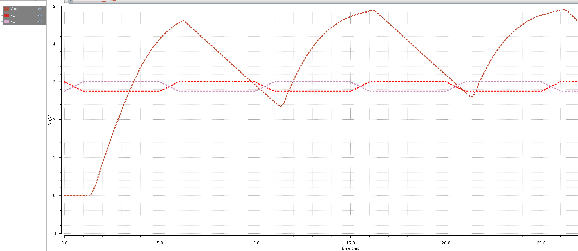Screen dimensions: 578x251
Task: Click the first valley of the /out waveform
Action: (281, 106)
